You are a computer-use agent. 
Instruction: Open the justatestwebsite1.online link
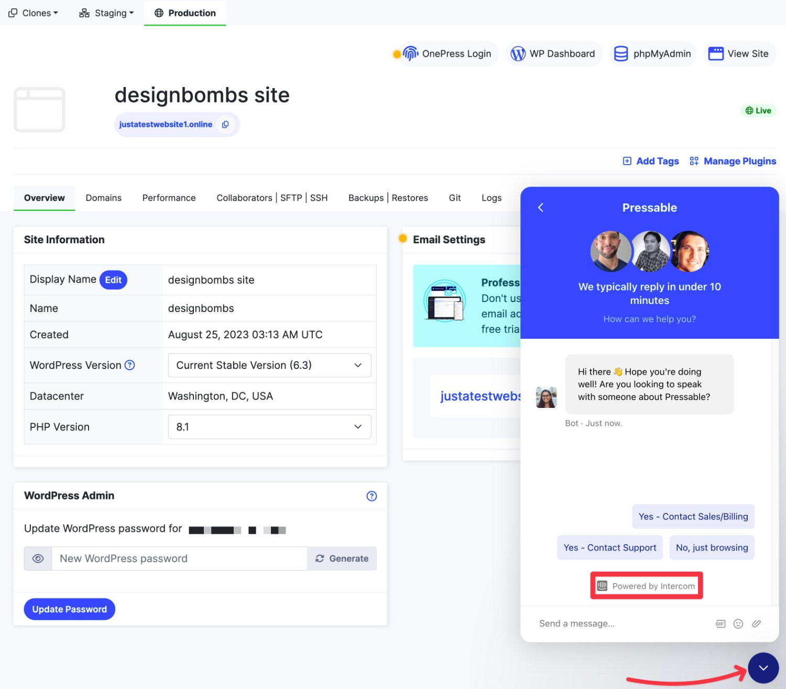click(x=166, y=124)
